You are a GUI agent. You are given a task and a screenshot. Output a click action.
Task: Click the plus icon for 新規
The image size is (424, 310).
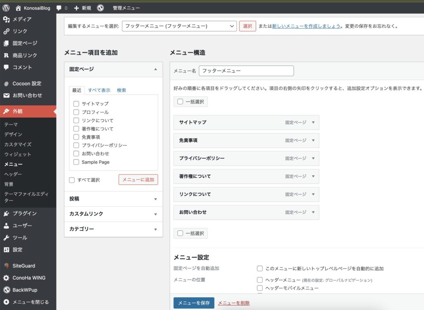[76, 8]
